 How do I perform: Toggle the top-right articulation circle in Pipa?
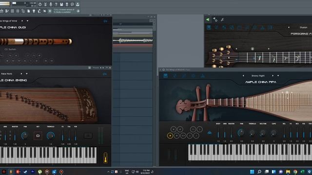(199, 129)
